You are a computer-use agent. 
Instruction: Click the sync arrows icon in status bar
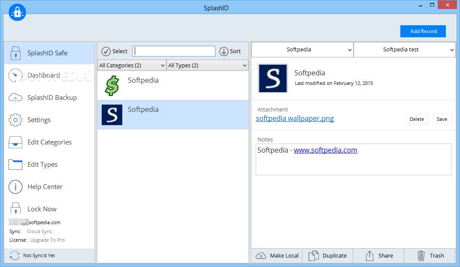[x=15, y=255]
